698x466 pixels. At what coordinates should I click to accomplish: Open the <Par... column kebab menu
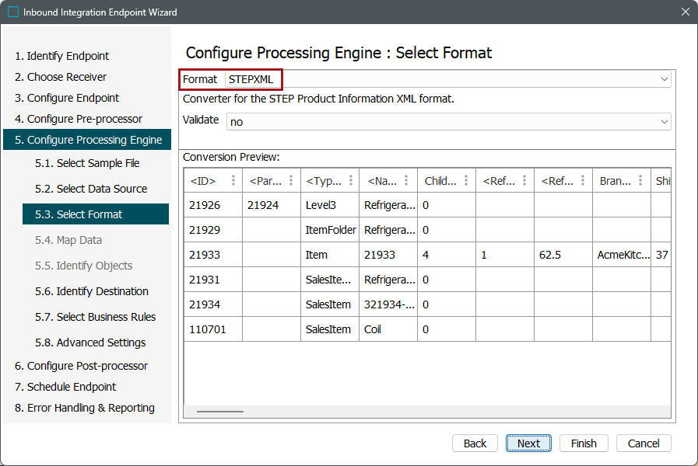tap(291, 181)
